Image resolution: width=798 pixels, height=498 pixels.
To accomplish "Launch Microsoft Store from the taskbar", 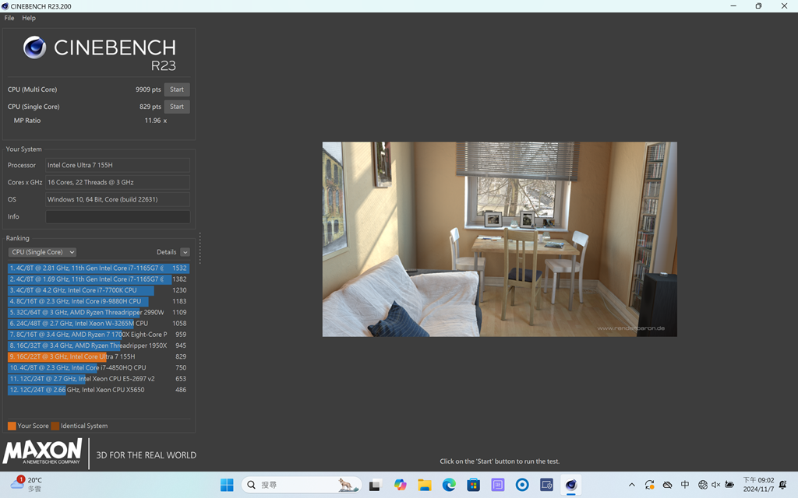I will pos(473,485).
